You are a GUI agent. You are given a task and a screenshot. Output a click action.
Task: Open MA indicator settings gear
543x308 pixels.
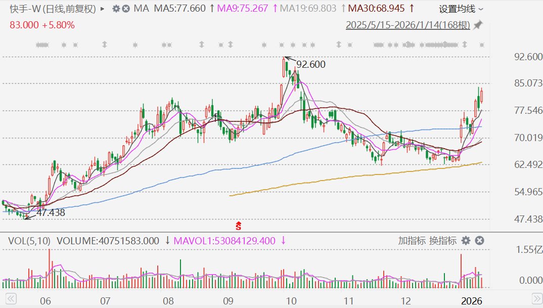[116, 9]
